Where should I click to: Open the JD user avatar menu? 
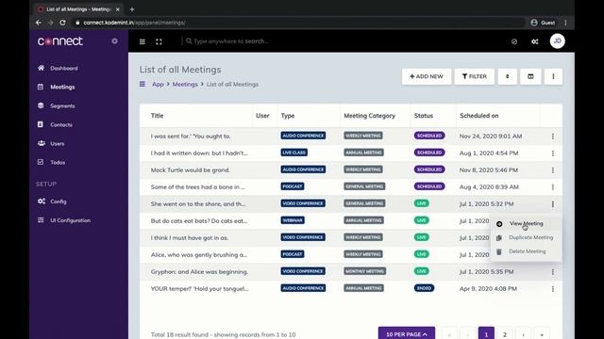pos(557,41)
